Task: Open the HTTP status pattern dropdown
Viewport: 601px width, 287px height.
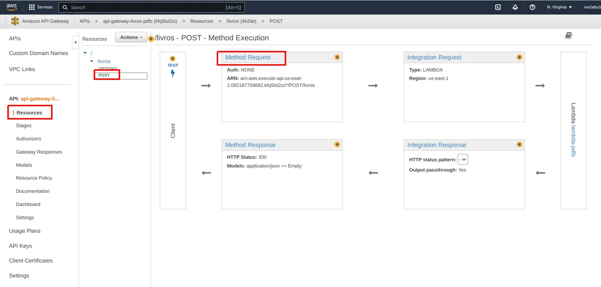Action: click(x=463, y=159)
